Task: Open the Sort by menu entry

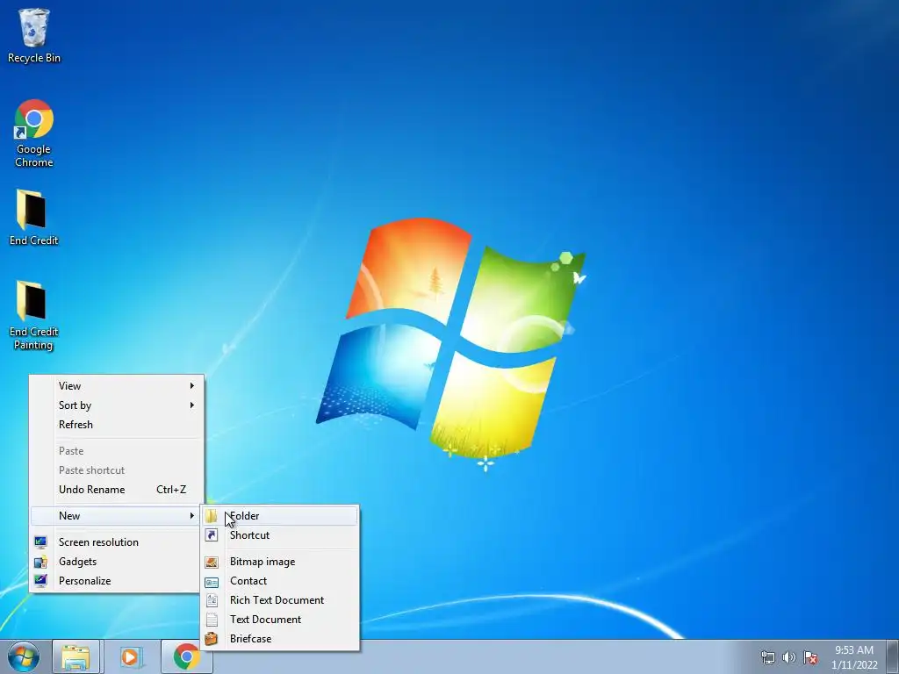Action: tap(117, 405)
